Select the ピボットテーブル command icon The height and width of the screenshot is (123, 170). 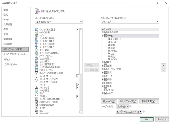click(37, 70)
